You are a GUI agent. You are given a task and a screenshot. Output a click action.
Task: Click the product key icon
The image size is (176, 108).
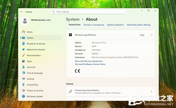coord(70,91)
